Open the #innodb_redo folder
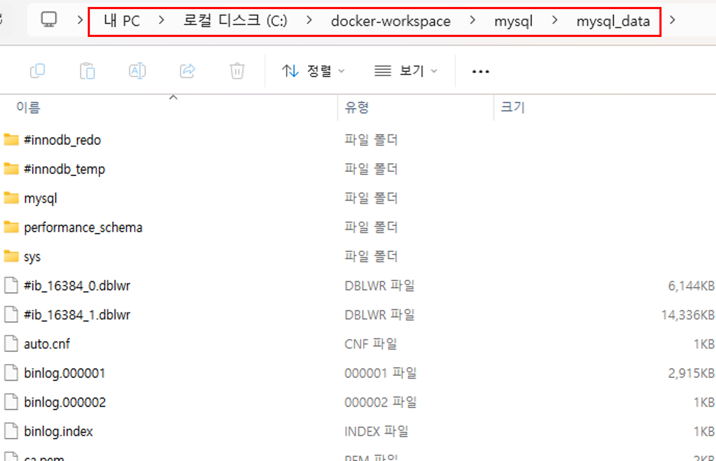716x461 pixels. [62, 140]
